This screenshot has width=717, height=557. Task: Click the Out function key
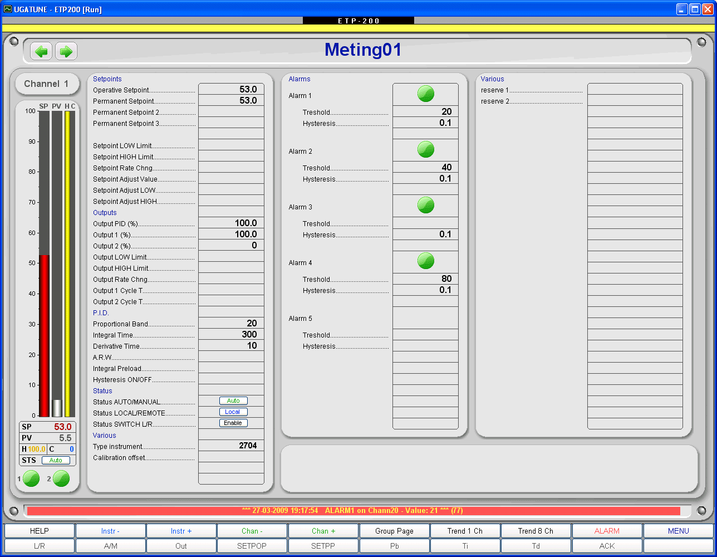181,546
